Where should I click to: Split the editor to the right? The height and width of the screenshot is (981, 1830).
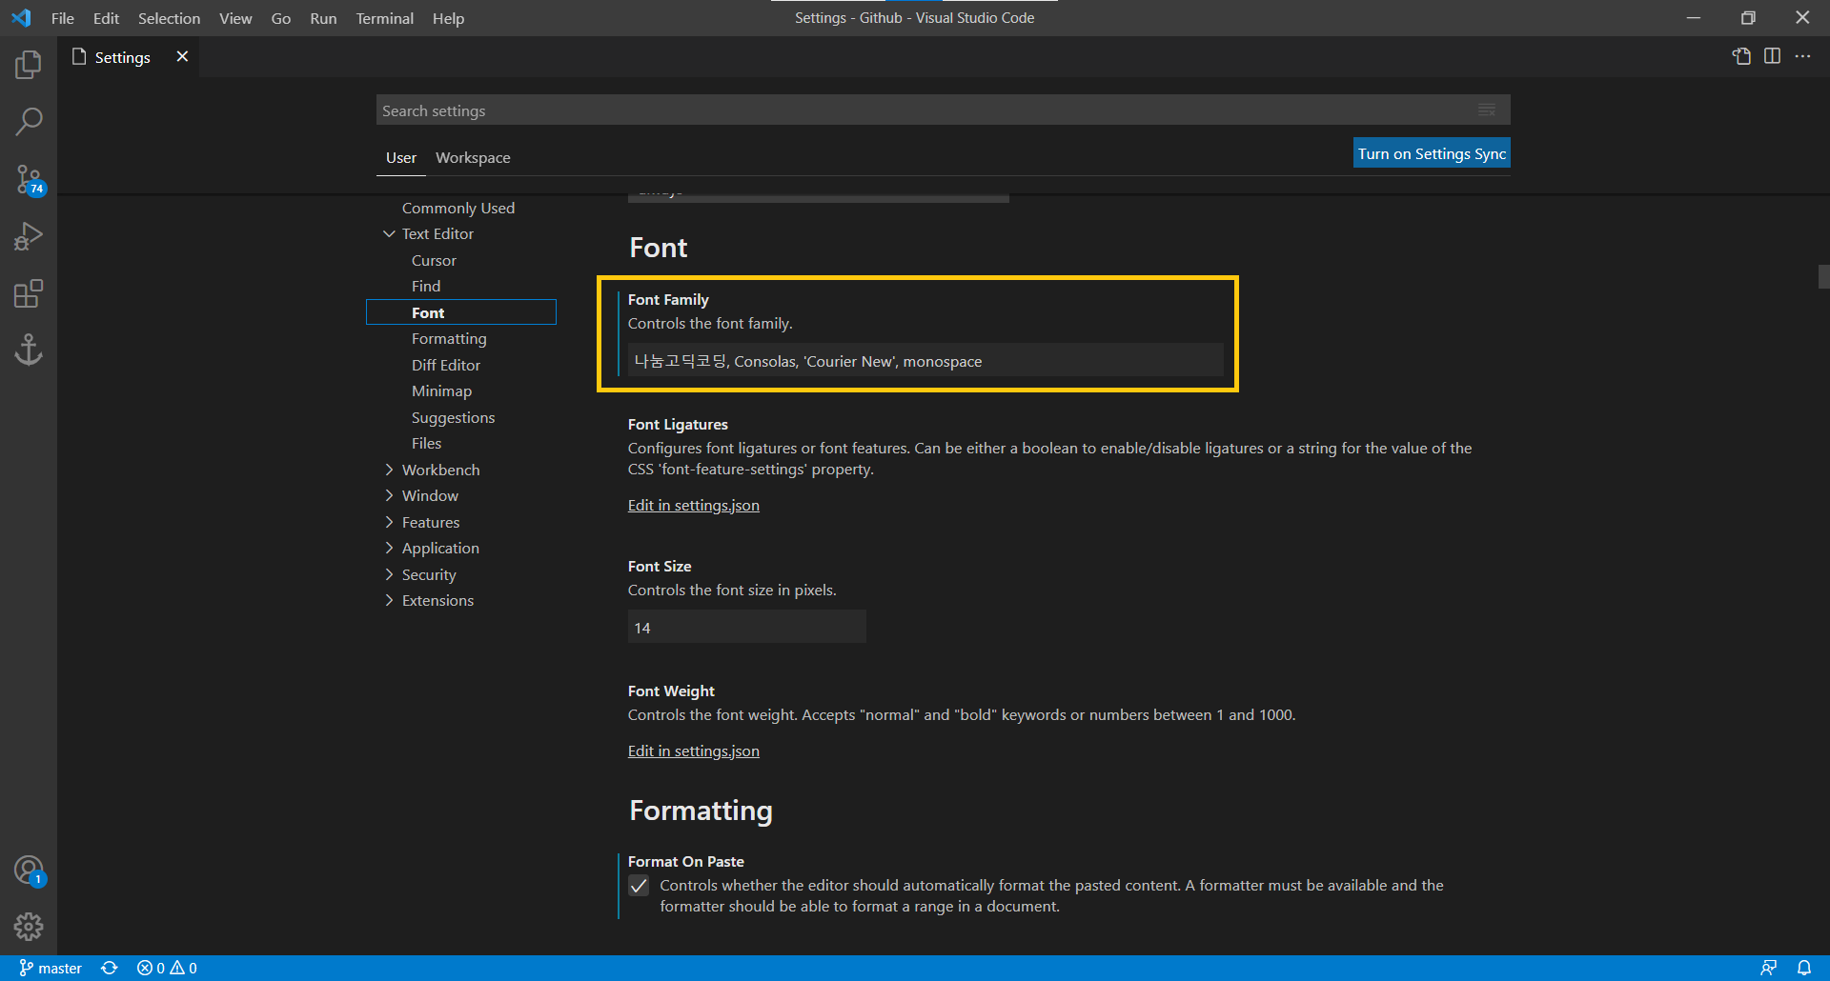click(1772, 56)
